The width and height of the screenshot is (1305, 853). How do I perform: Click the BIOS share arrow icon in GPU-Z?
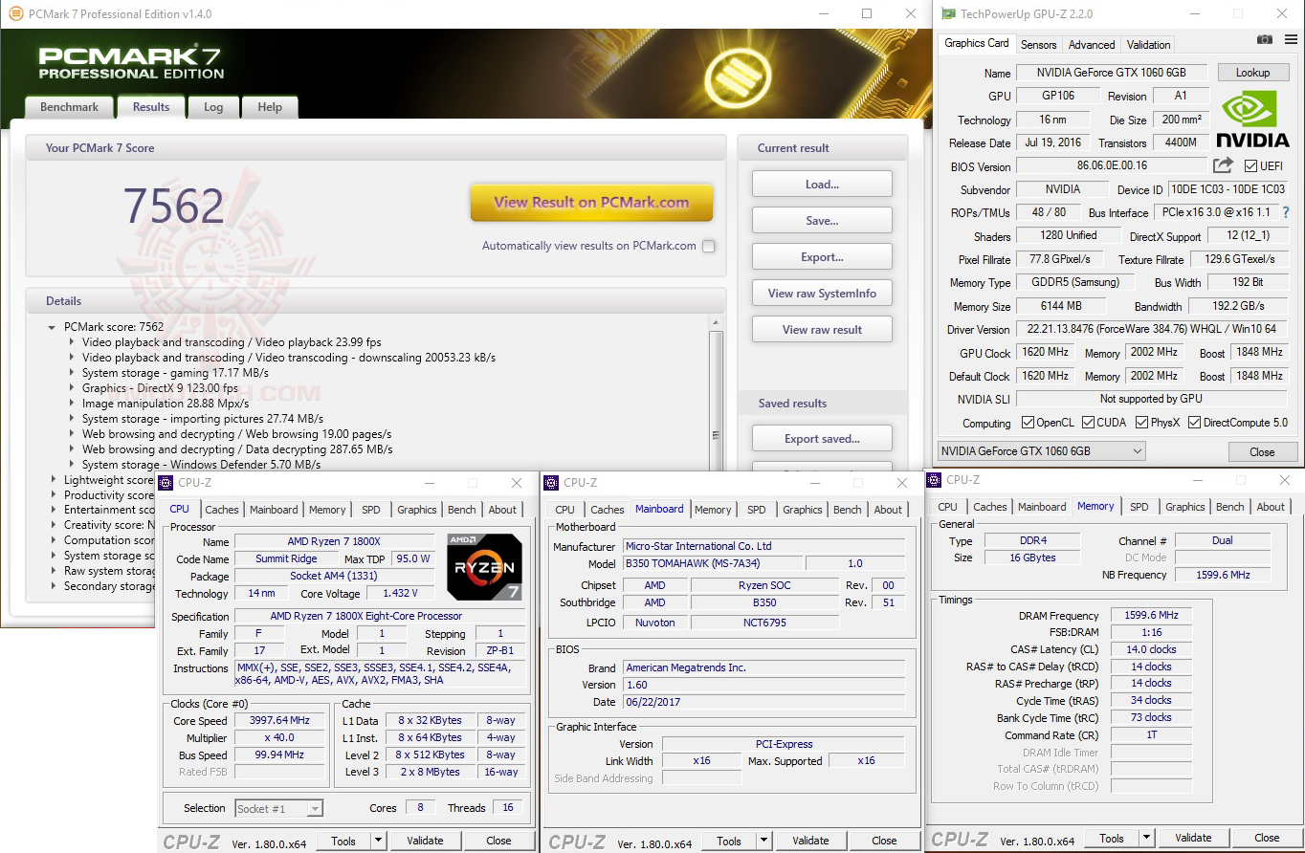[1224, 165]
